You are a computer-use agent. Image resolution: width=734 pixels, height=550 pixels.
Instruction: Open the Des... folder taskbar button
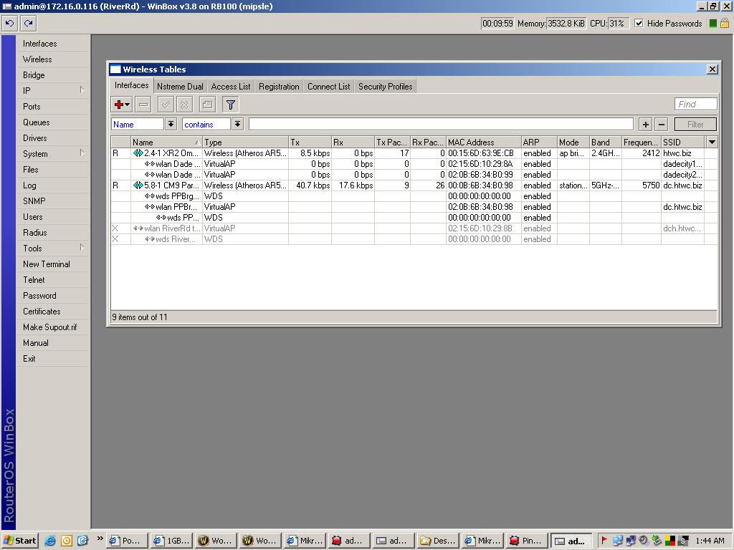[438, 541]
